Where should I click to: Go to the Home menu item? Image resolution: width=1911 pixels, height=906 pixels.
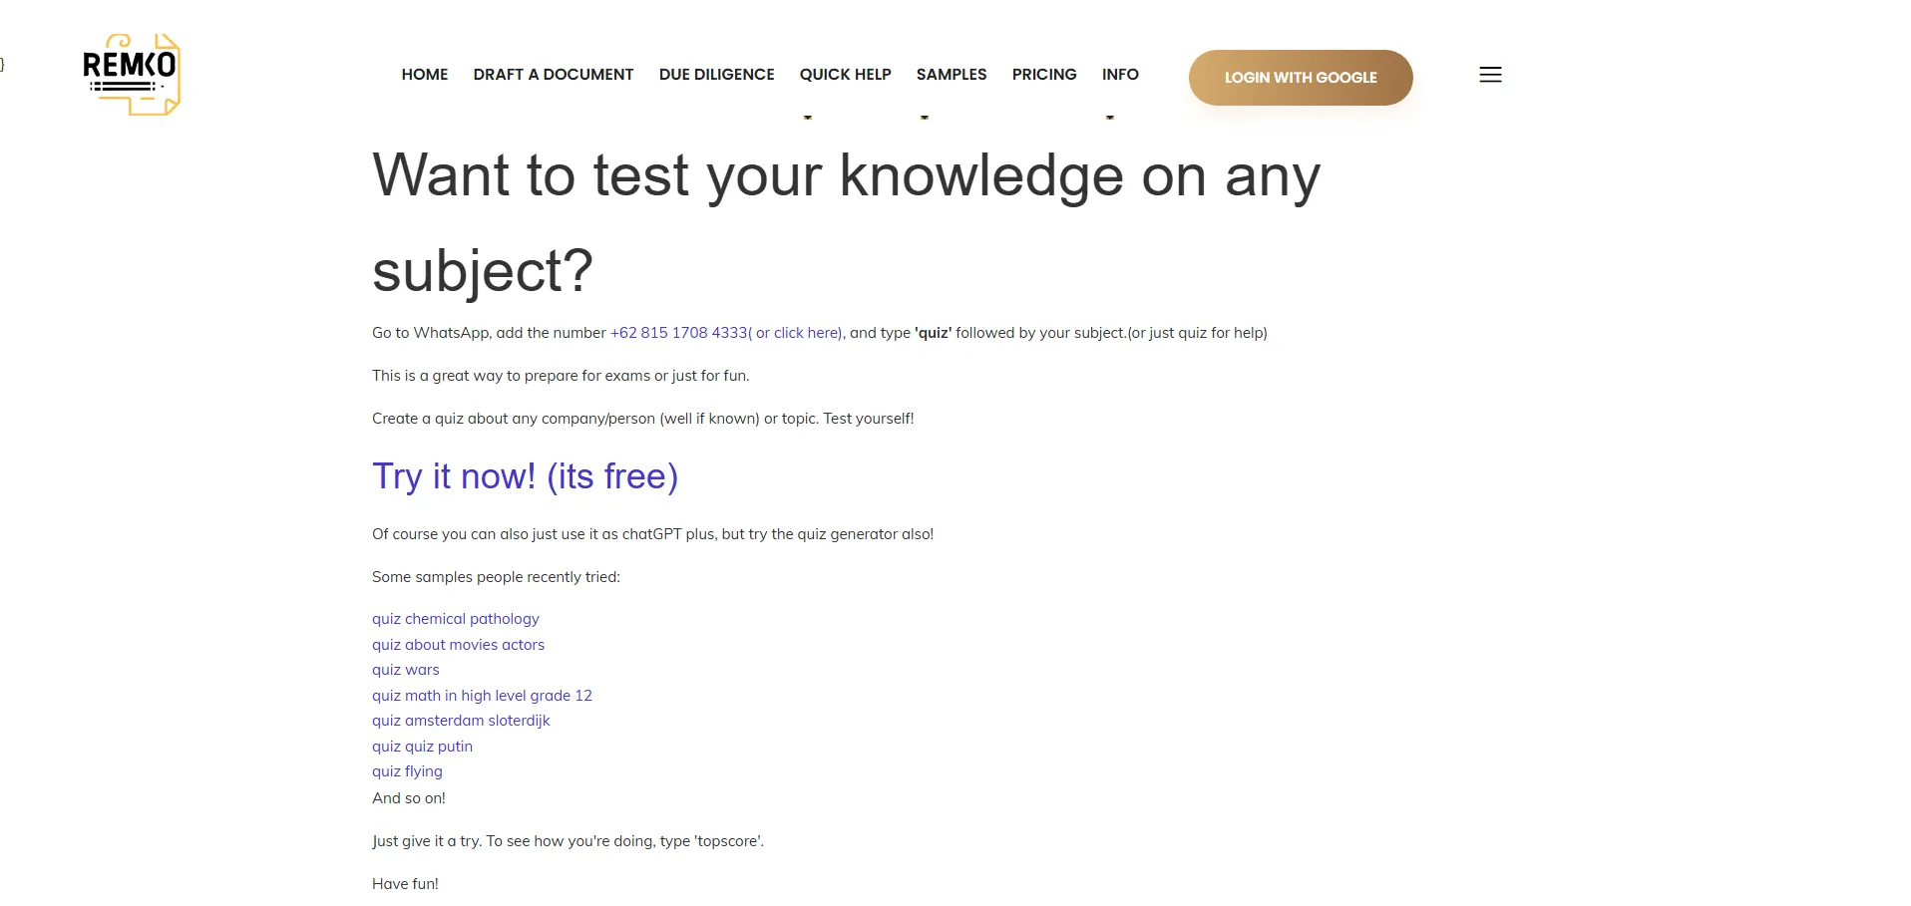pyautogui.click(x=425, y=75)
